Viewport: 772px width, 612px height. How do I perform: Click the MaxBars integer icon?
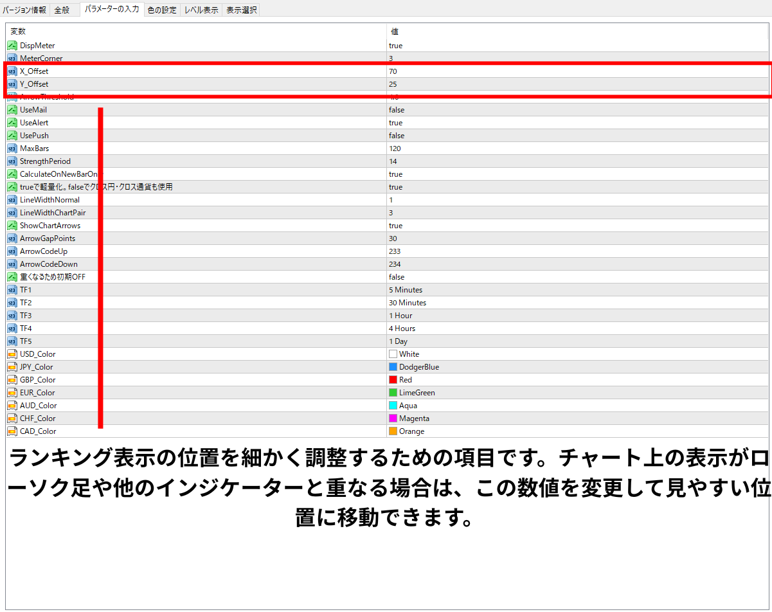tap(12, 148)
